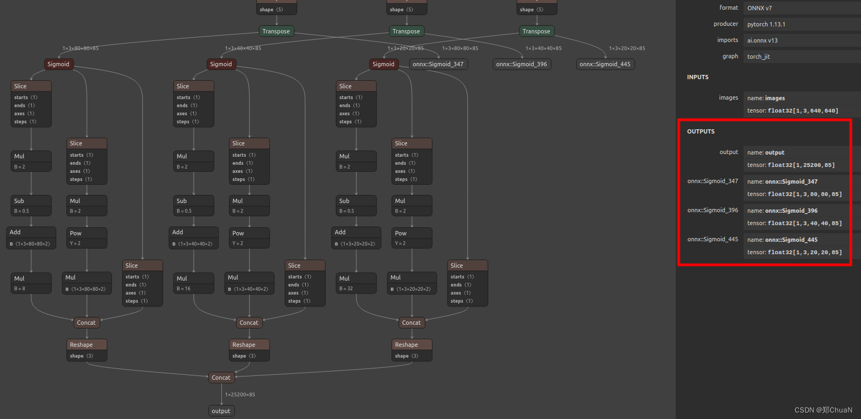Viewport: 861px width, 419px height.
Task: Open the Add node with B 1×3×20×20×2
Action: 356,238
